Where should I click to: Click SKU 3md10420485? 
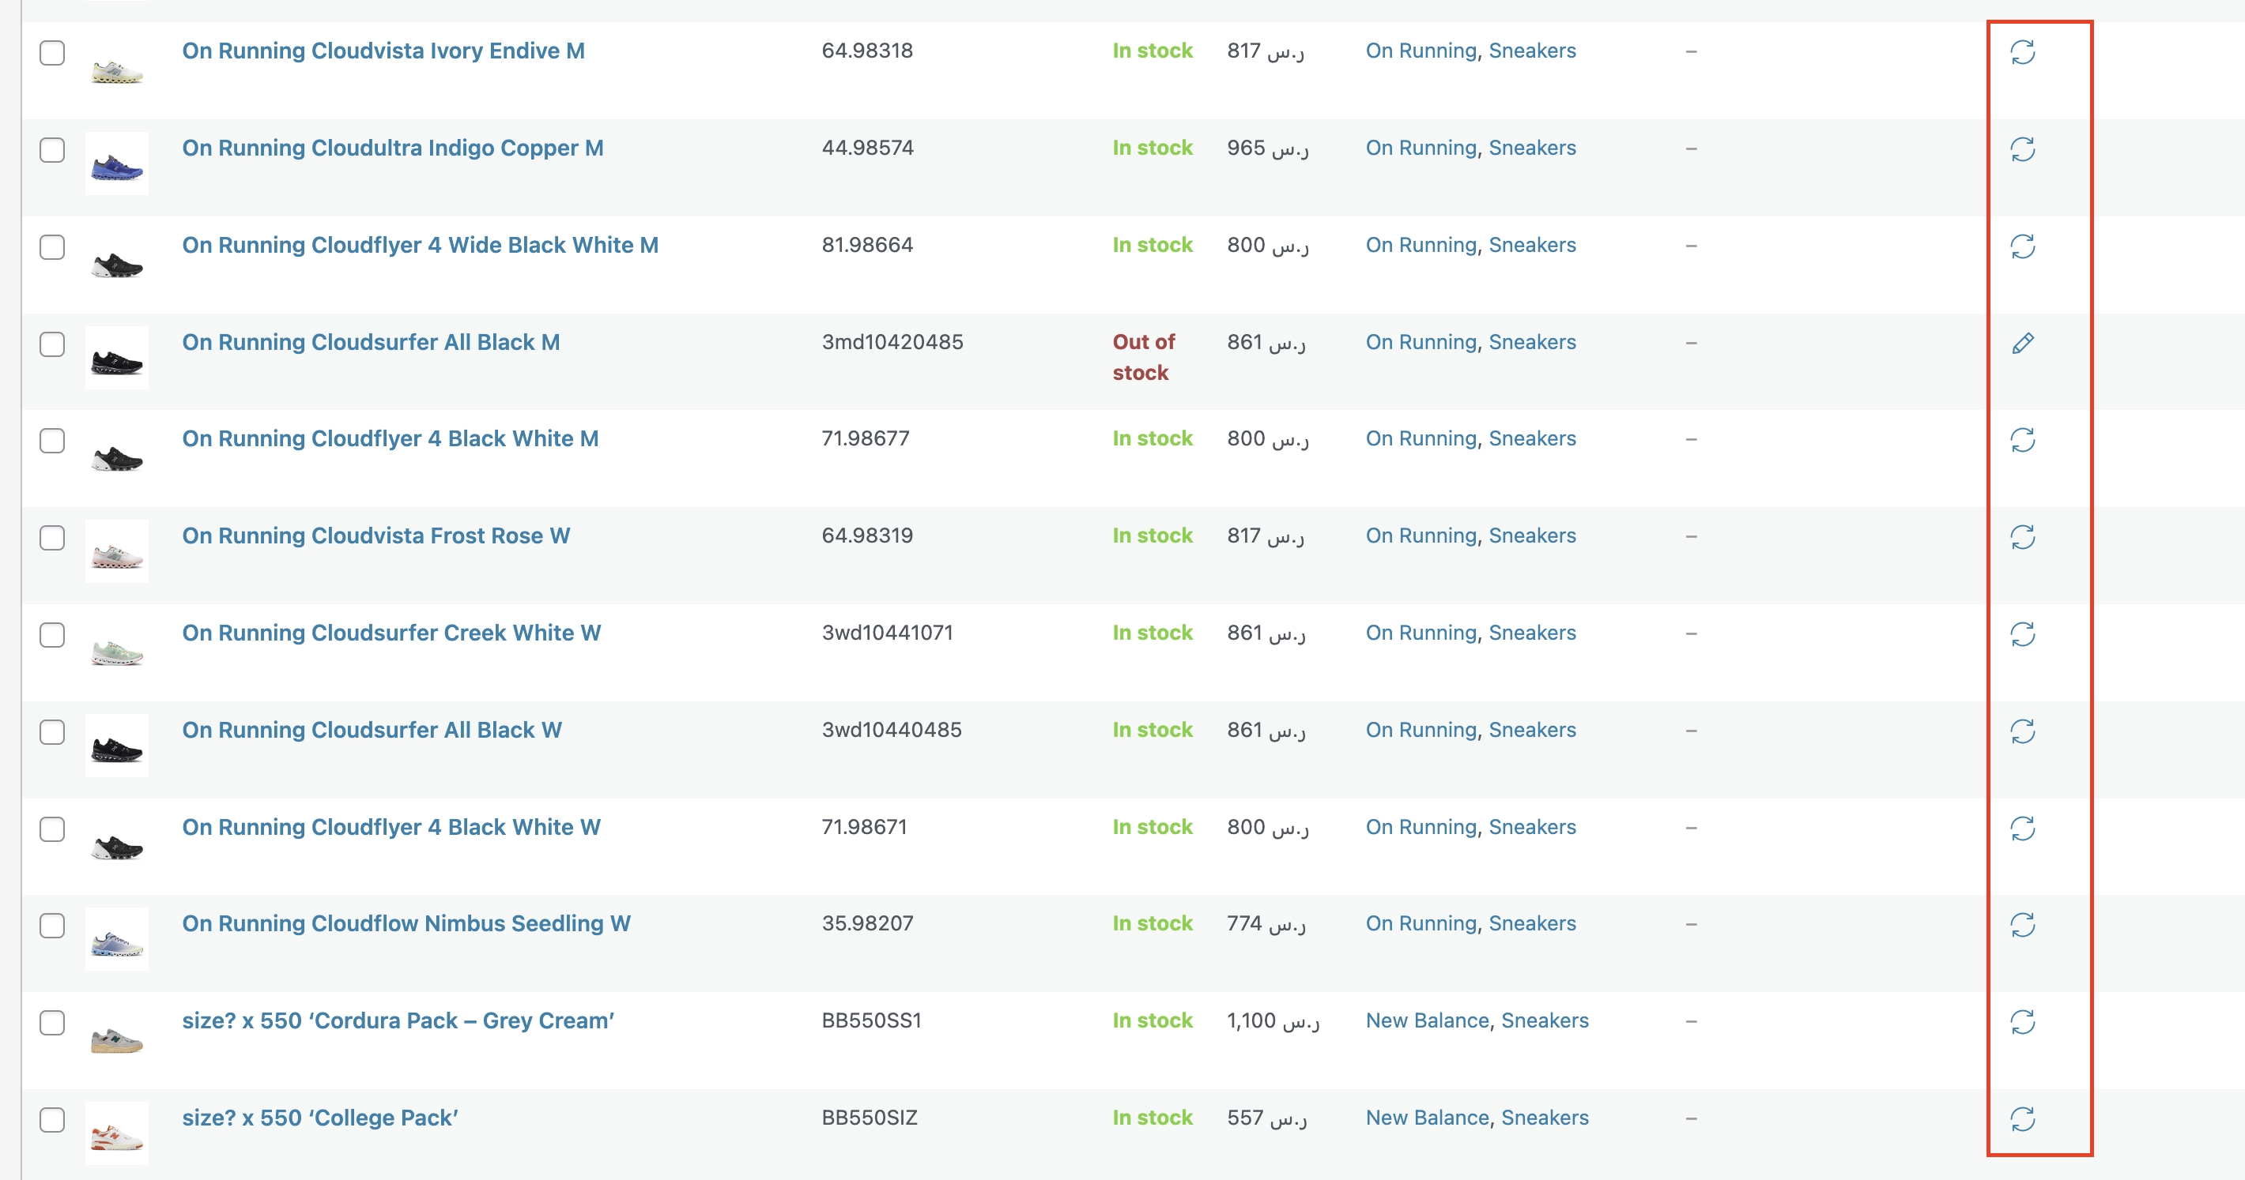pyautogui.click(x=892, y=342)
